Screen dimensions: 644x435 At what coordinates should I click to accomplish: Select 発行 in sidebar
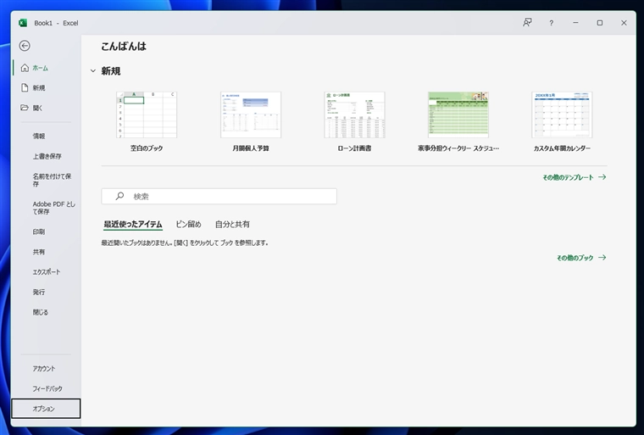pyautogui.click(x=47, y=293)
